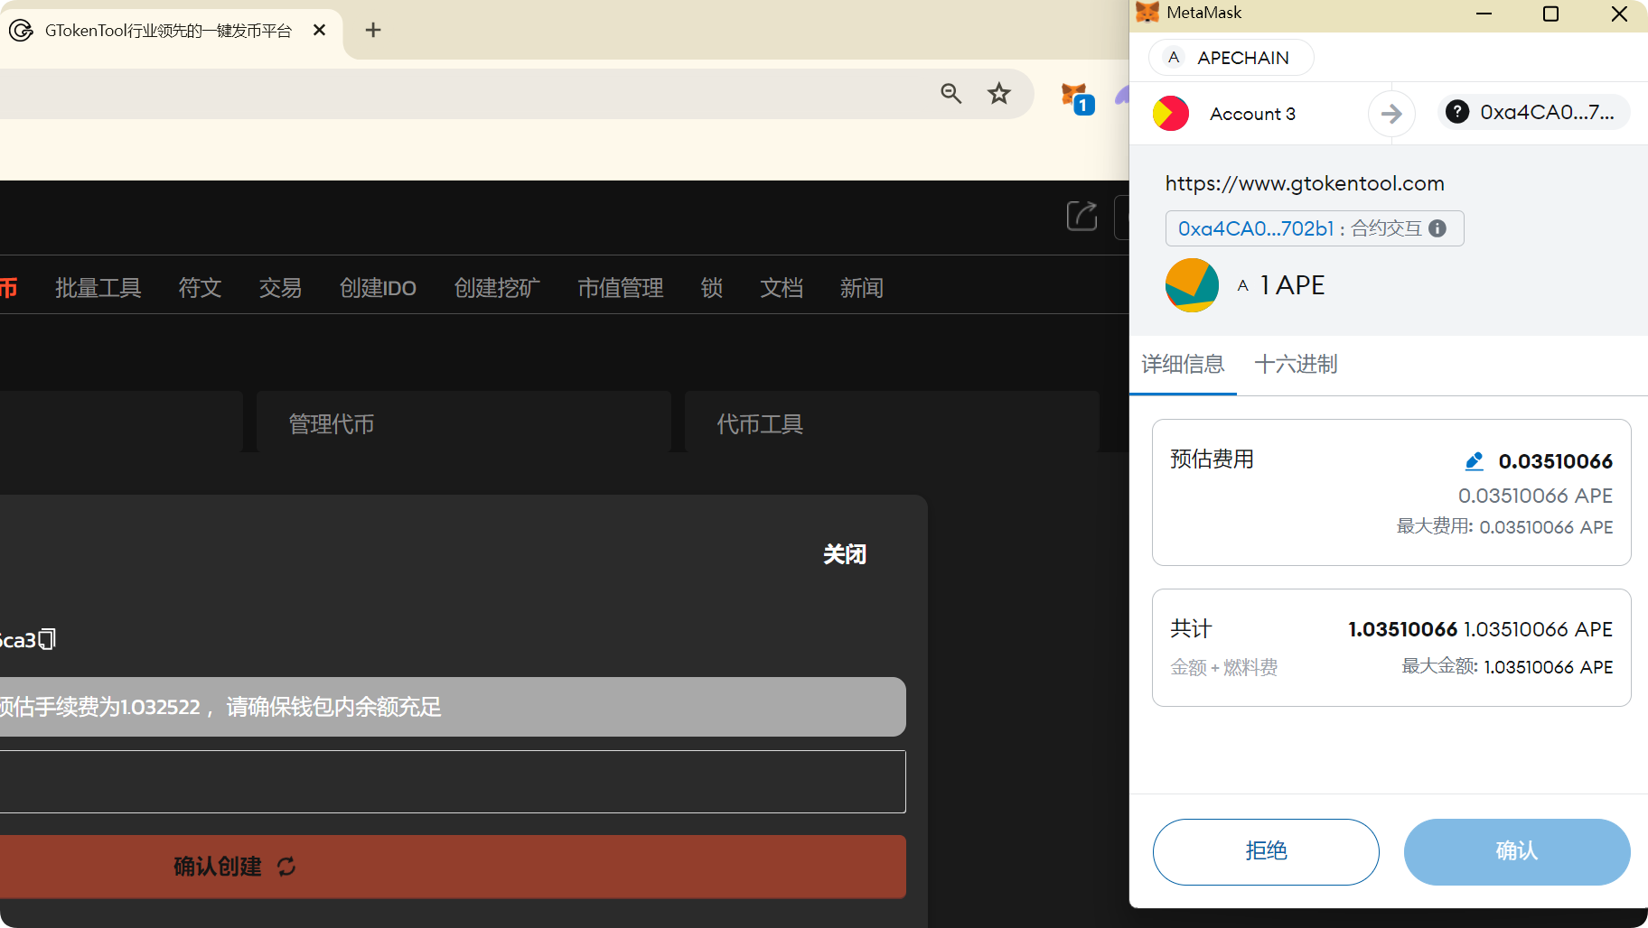Click the share icon on GTokenTool page
The height and width of the screenshot is (928, 1648).
[x=1081, y=216]
